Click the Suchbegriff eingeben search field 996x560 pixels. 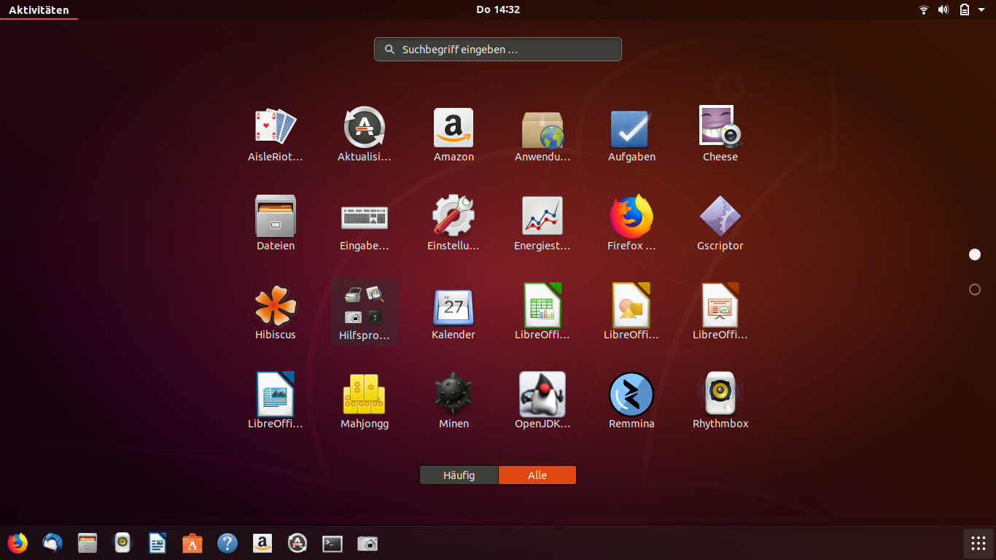click(x=498, y=50)
